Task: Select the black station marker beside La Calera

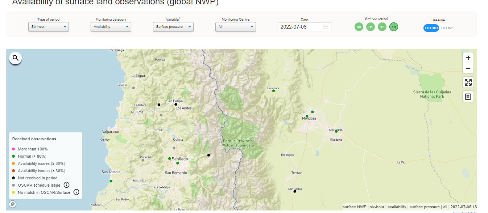Action: coord(159,105)
